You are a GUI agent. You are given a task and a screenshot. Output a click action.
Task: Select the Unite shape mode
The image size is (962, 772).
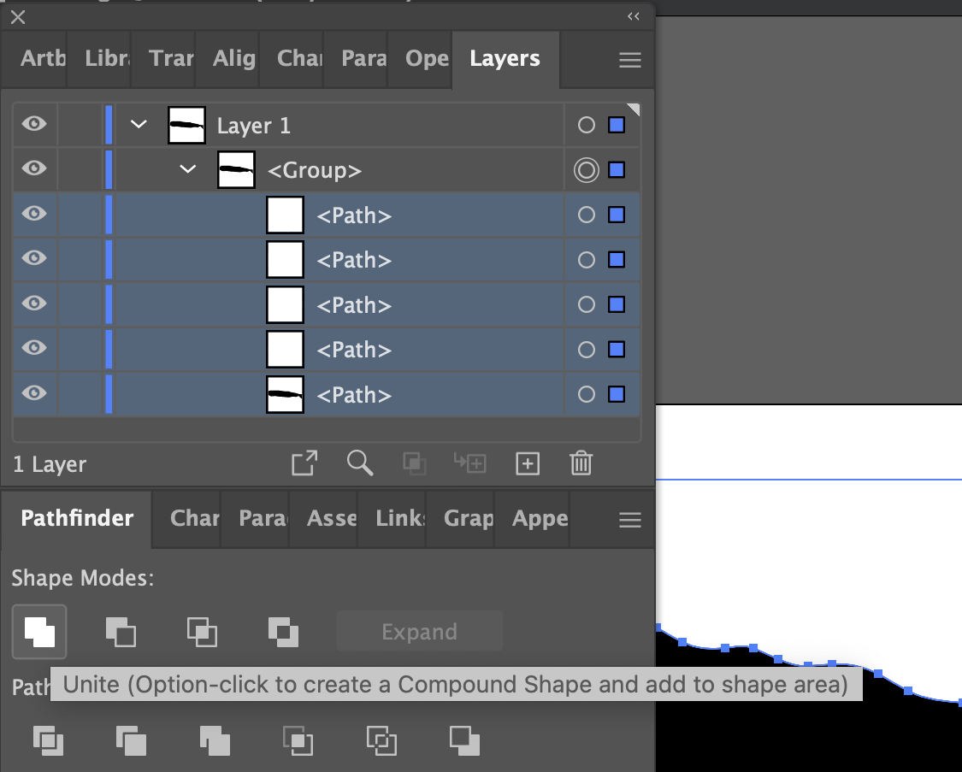point(38,632)
